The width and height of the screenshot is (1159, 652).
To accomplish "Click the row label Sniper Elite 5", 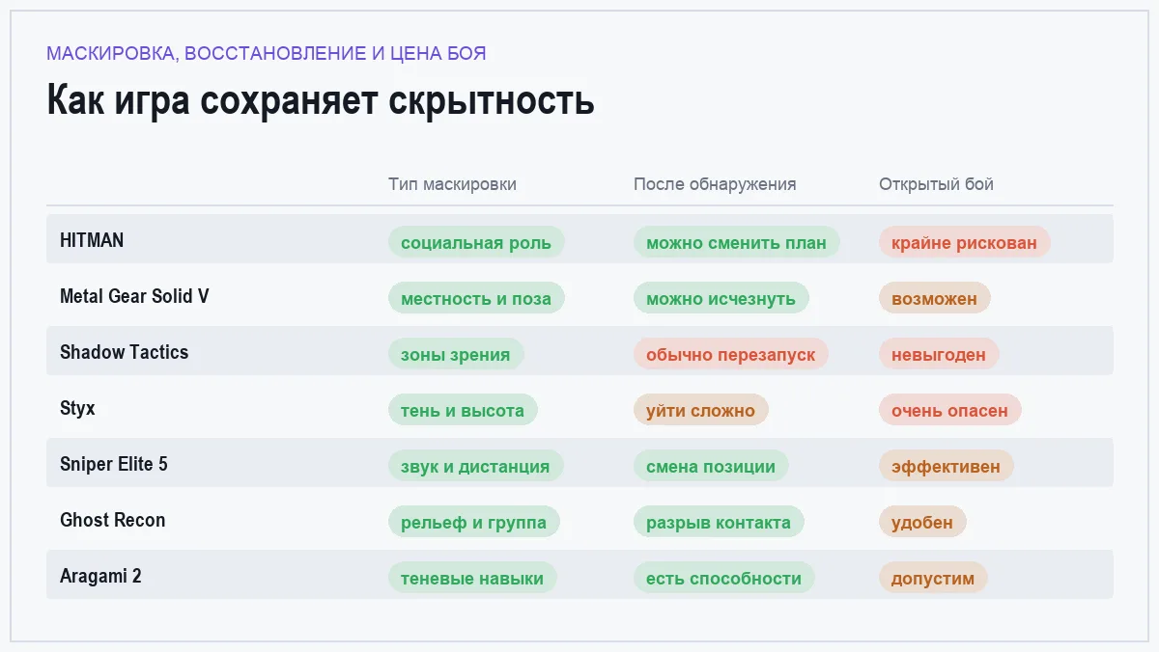I will 114,464.
